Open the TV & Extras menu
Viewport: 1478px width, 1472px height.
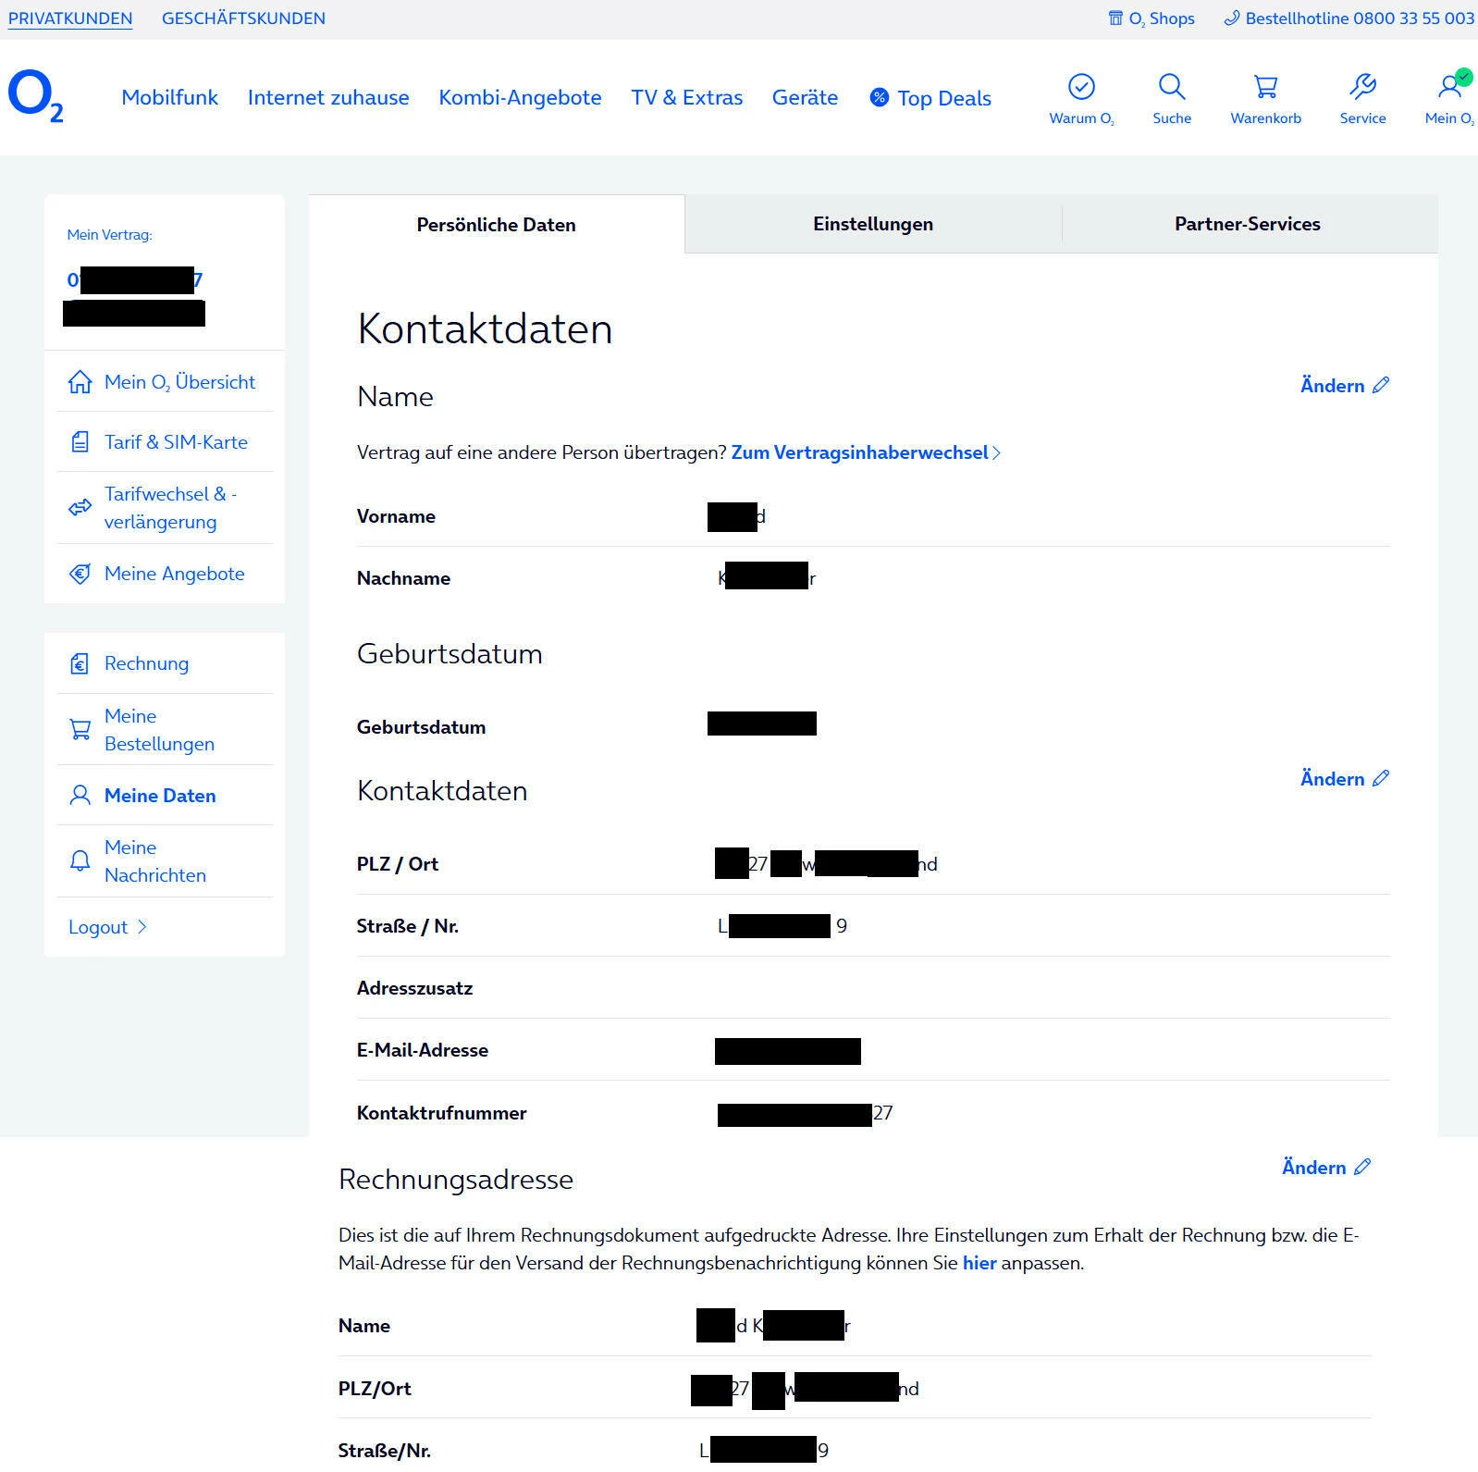tap(687, 97)
